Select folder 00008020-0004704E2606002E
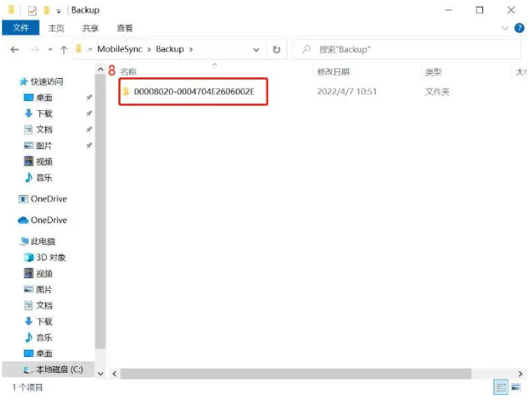 coord(194,92)
